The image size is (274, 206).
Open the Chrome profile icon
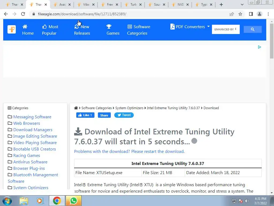tap(260, 14)
